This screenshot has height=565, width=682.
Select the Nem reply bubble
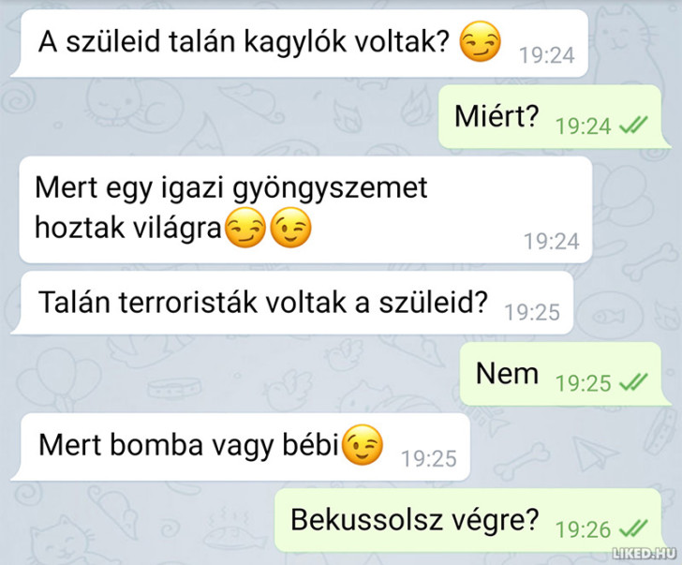(x=566, y=374)
